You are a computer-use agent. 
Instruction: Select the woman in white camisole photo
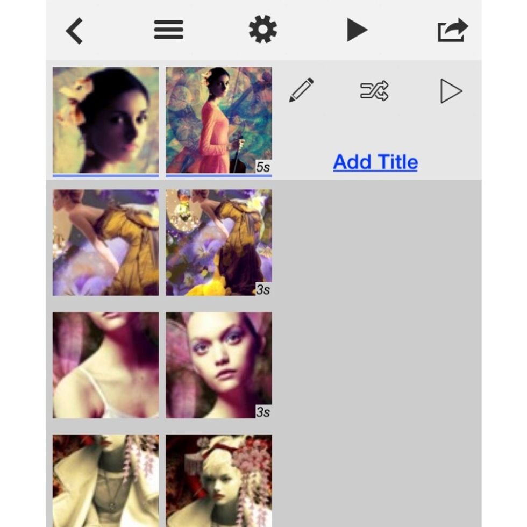tap(105, 365)
